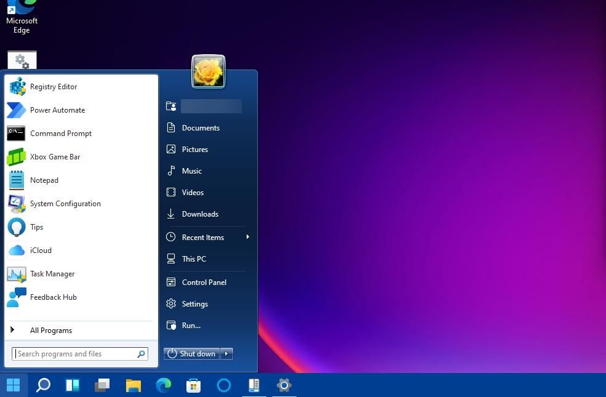
Task: Start the Xbox Game Bar
Action: [55, 157]
